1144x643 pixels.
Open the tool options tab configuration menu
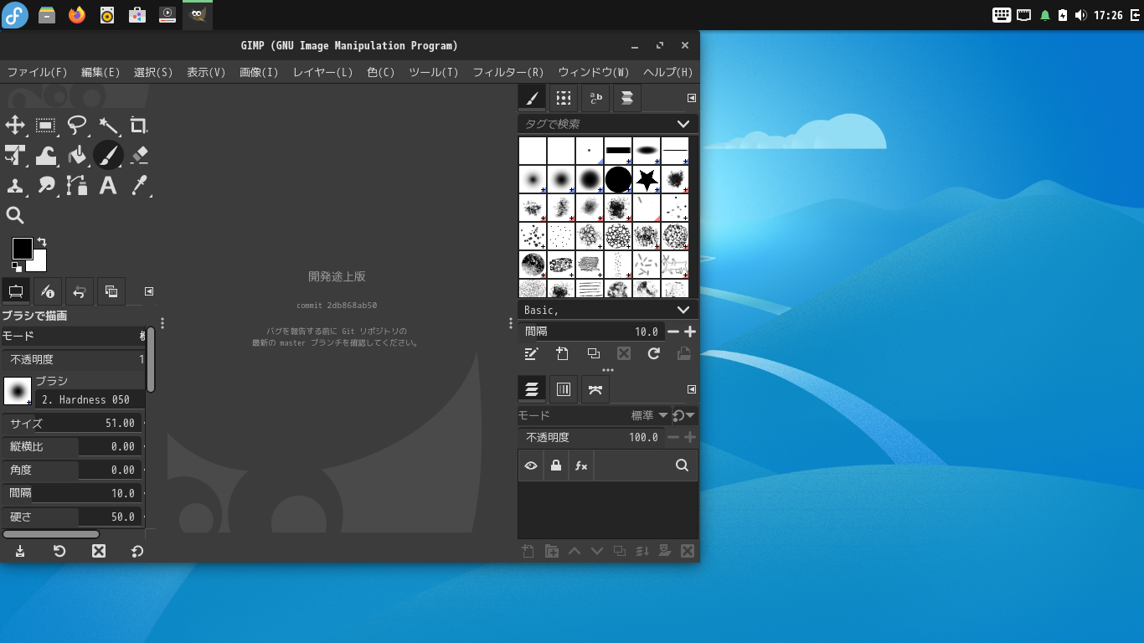click(x=149, y=291)
